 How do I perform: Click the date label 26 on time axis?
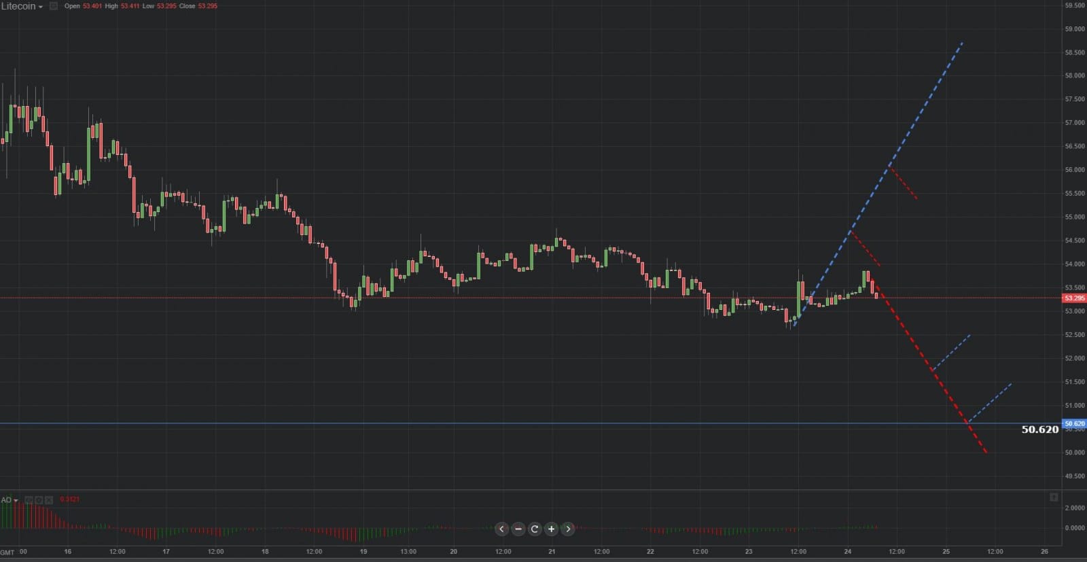[x=1044, y=552]
